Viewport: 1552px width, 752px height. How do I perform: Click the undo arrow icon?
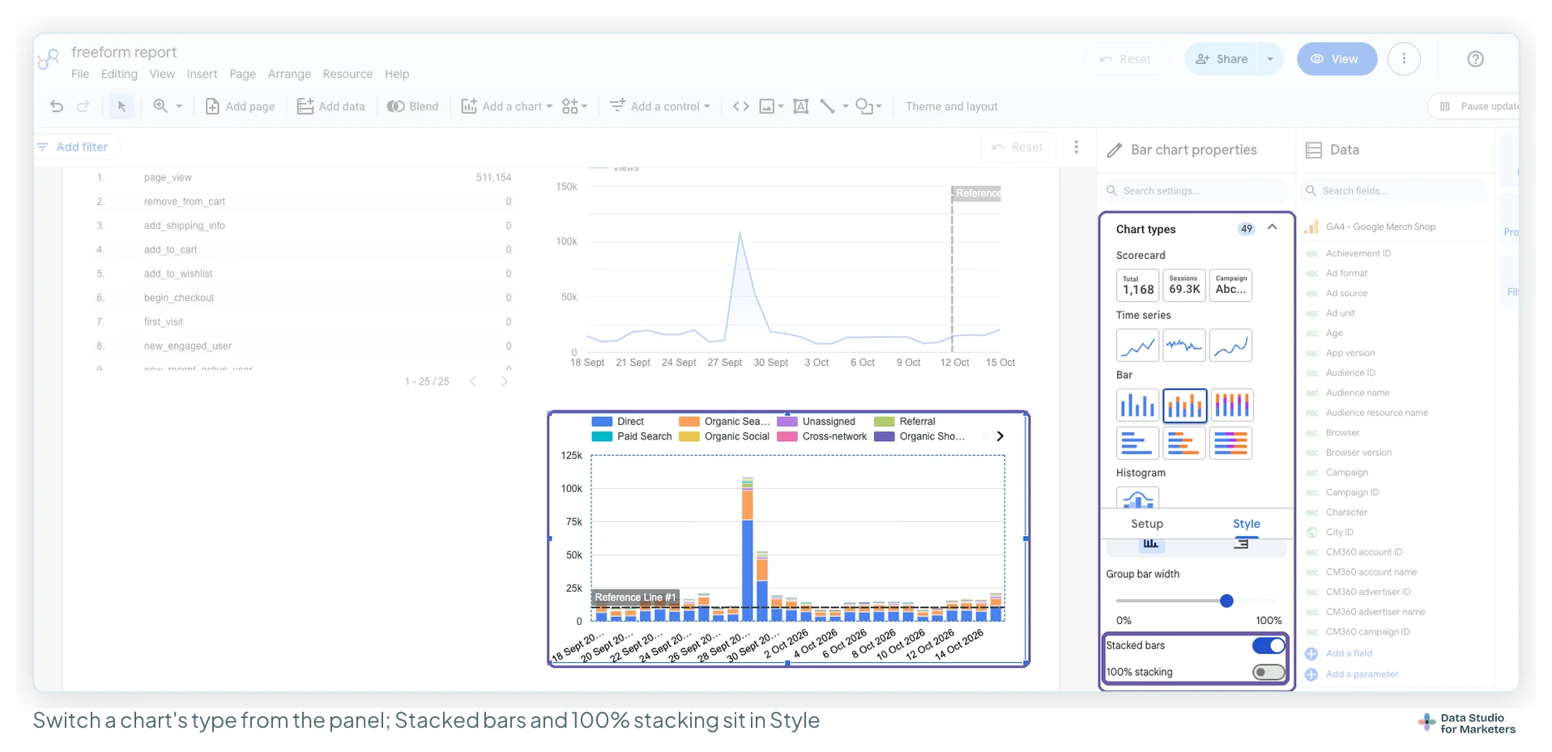click(56, 106)
